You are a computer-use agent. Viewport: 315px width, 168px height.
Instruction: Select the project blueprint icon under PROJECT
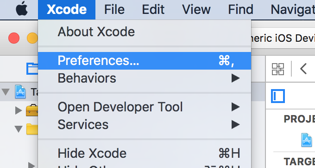pos(307,140)
